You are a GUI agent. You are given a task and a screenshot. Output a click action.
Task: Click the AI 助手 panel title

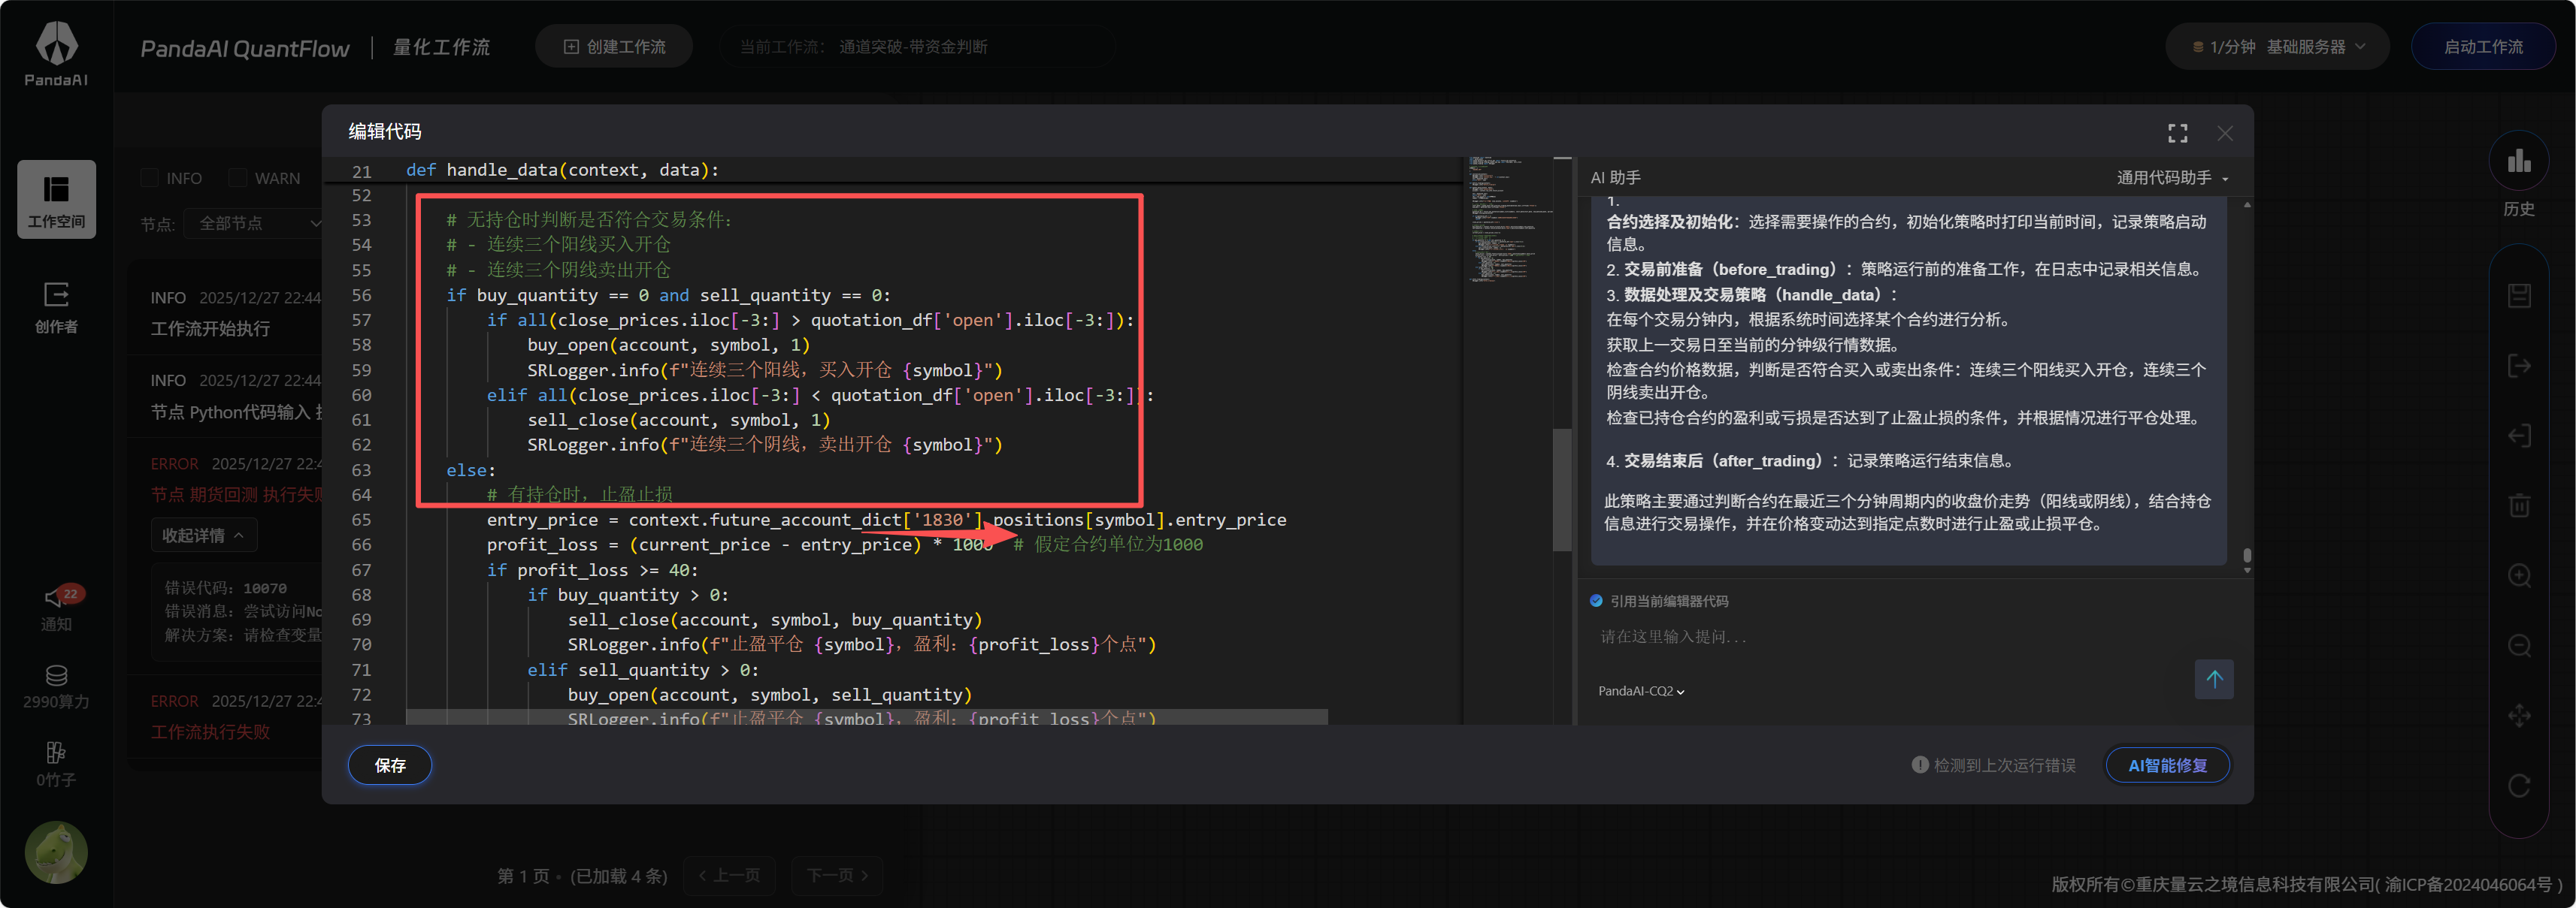(1615, 178)
